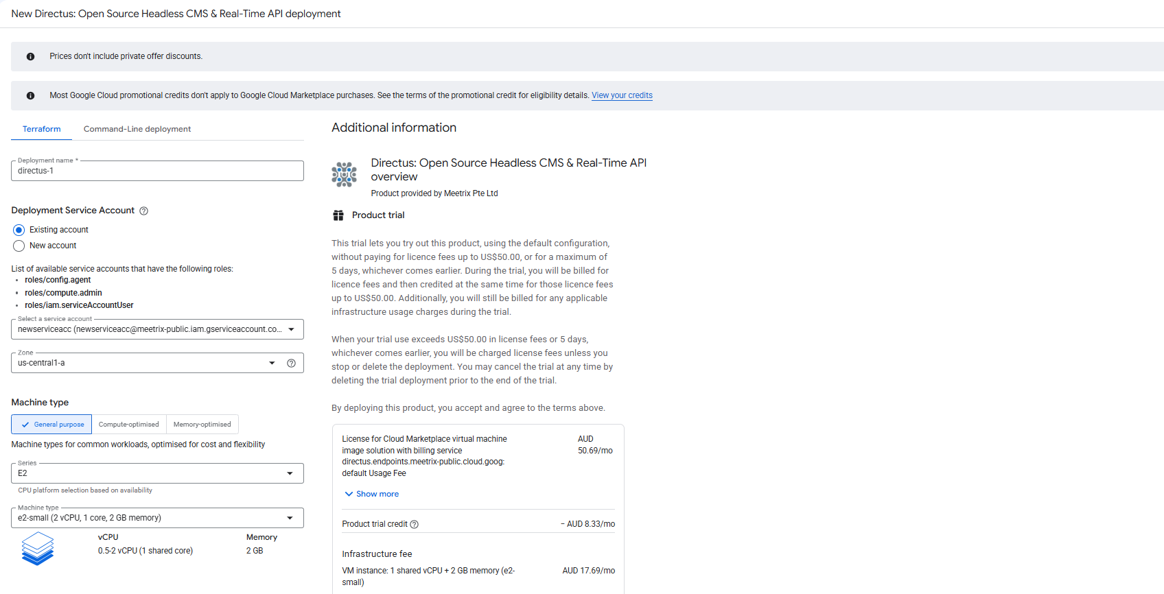1164x594 pixels.
Task: Open the Select a service account dropdown
Action: (157, 329)
